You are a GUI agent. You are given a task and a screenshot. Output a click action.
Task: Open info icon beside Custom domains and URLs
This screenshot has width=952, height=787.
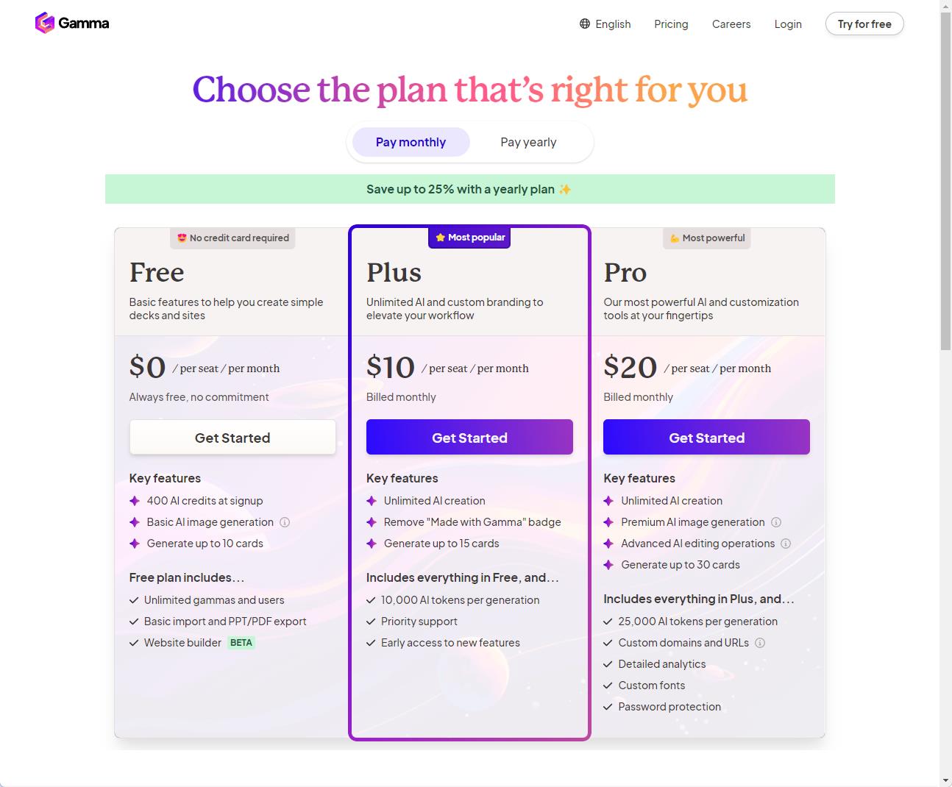tap(760, 643)
